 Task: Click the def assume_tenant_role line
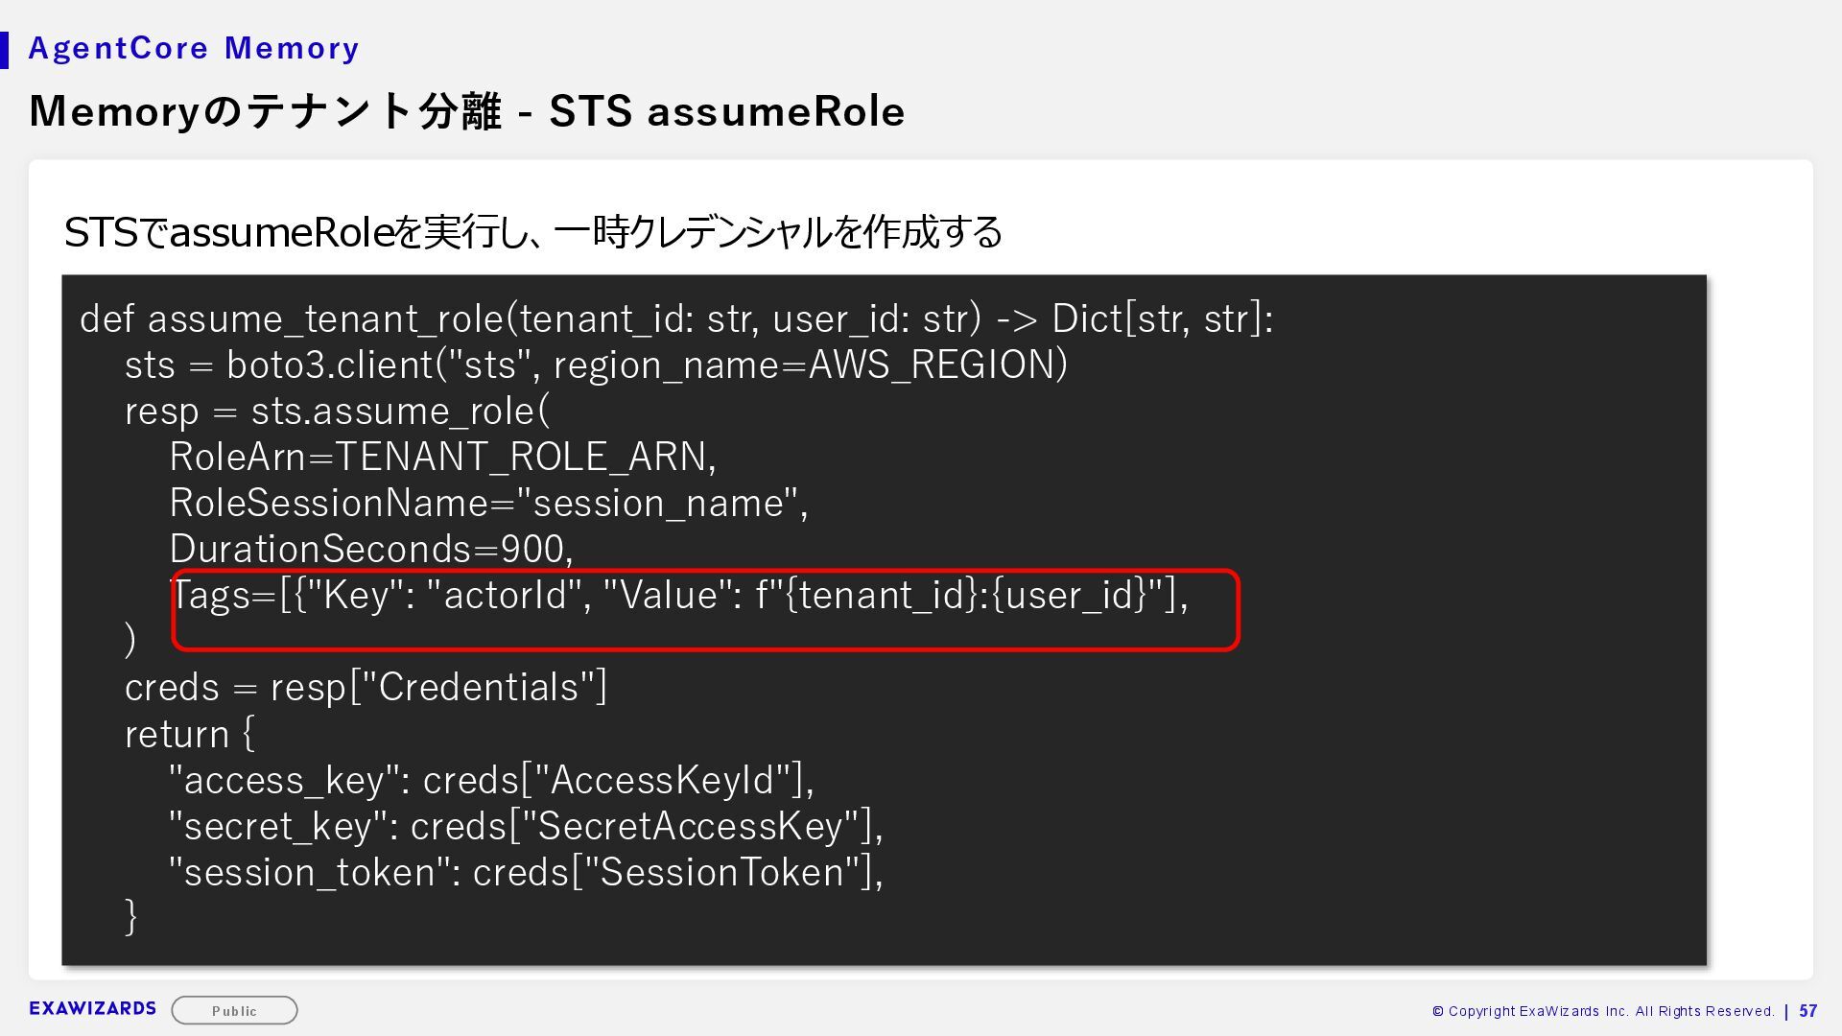coord(675,318)
